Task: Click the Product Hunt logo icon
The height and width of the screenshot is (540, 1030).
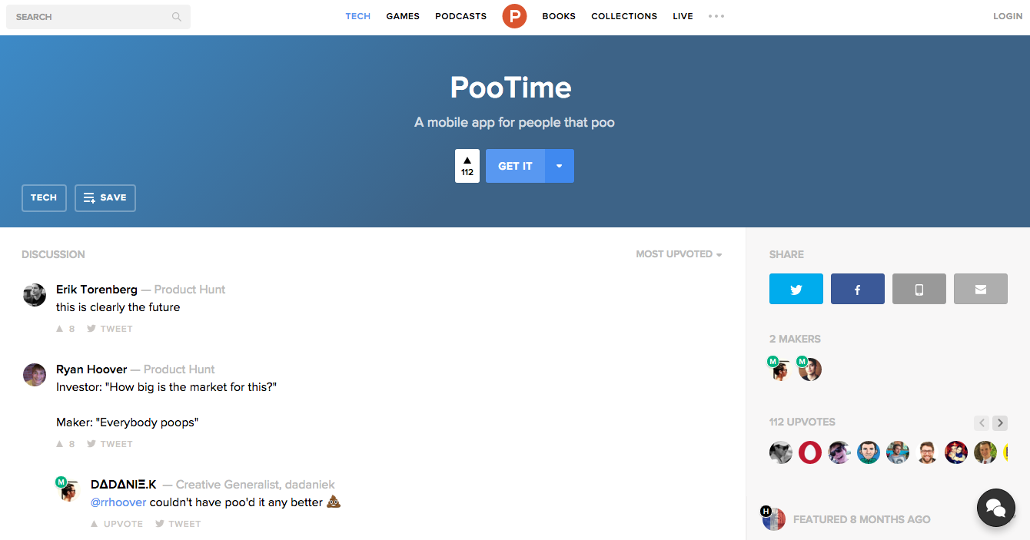Action: click(514, 16)
